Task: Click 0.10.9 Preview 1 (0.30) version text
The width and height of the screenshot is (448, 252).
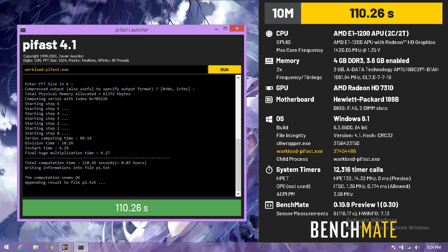Action: point(366,205)
